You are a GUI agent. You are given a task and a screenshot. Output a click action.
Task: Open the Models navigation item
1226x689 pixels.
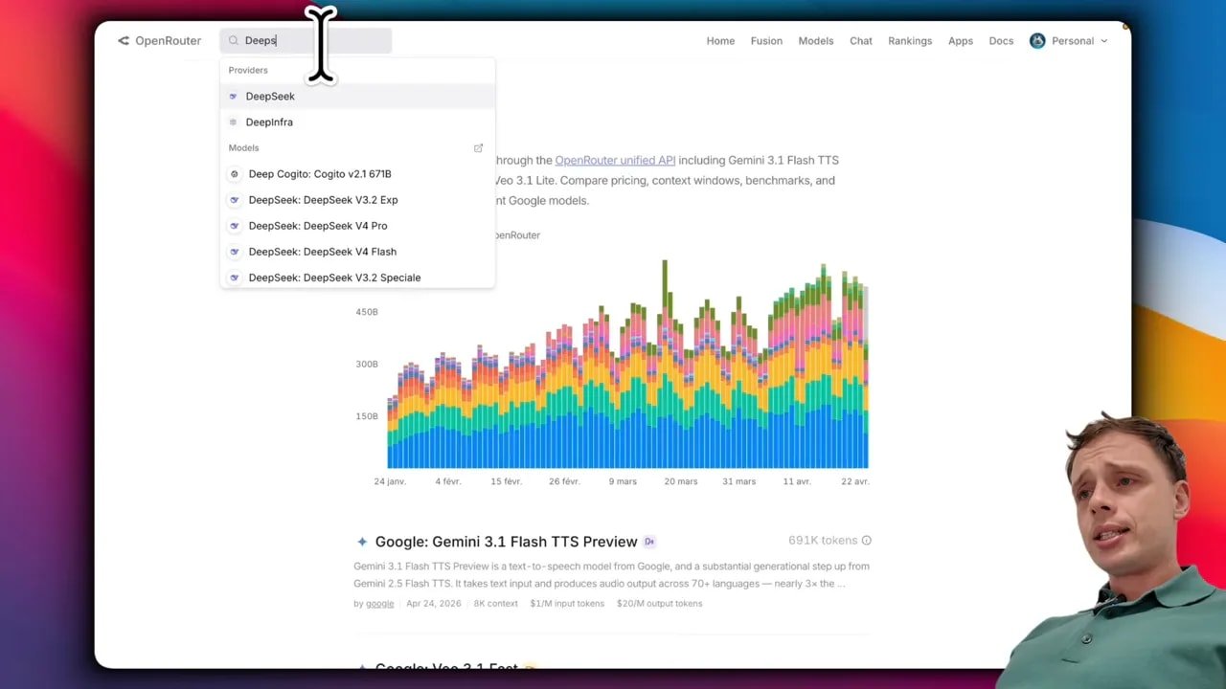point(815,40)
